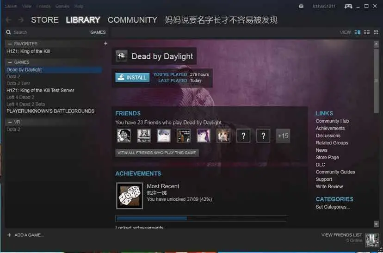Switch to list view icon
Image resolution: width=383 pixels, height=253 pixels.
[367, 32]
